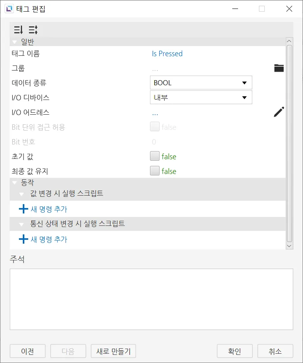
Task: Collapse 값 변경 시 실행 스크립트 subsection
Action: click(22, 193)
